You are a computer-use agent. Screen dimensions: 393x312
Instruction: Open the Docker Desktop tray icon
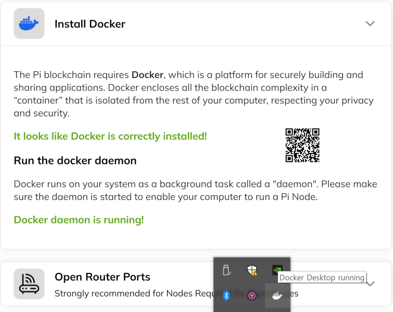pyautogui.click(x=277, y=295)
